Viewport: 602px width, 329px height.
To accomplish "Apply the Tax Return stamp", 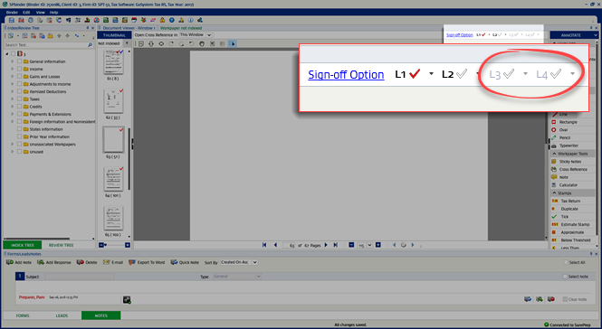I will pyautogui.click(x=570, y=201).
